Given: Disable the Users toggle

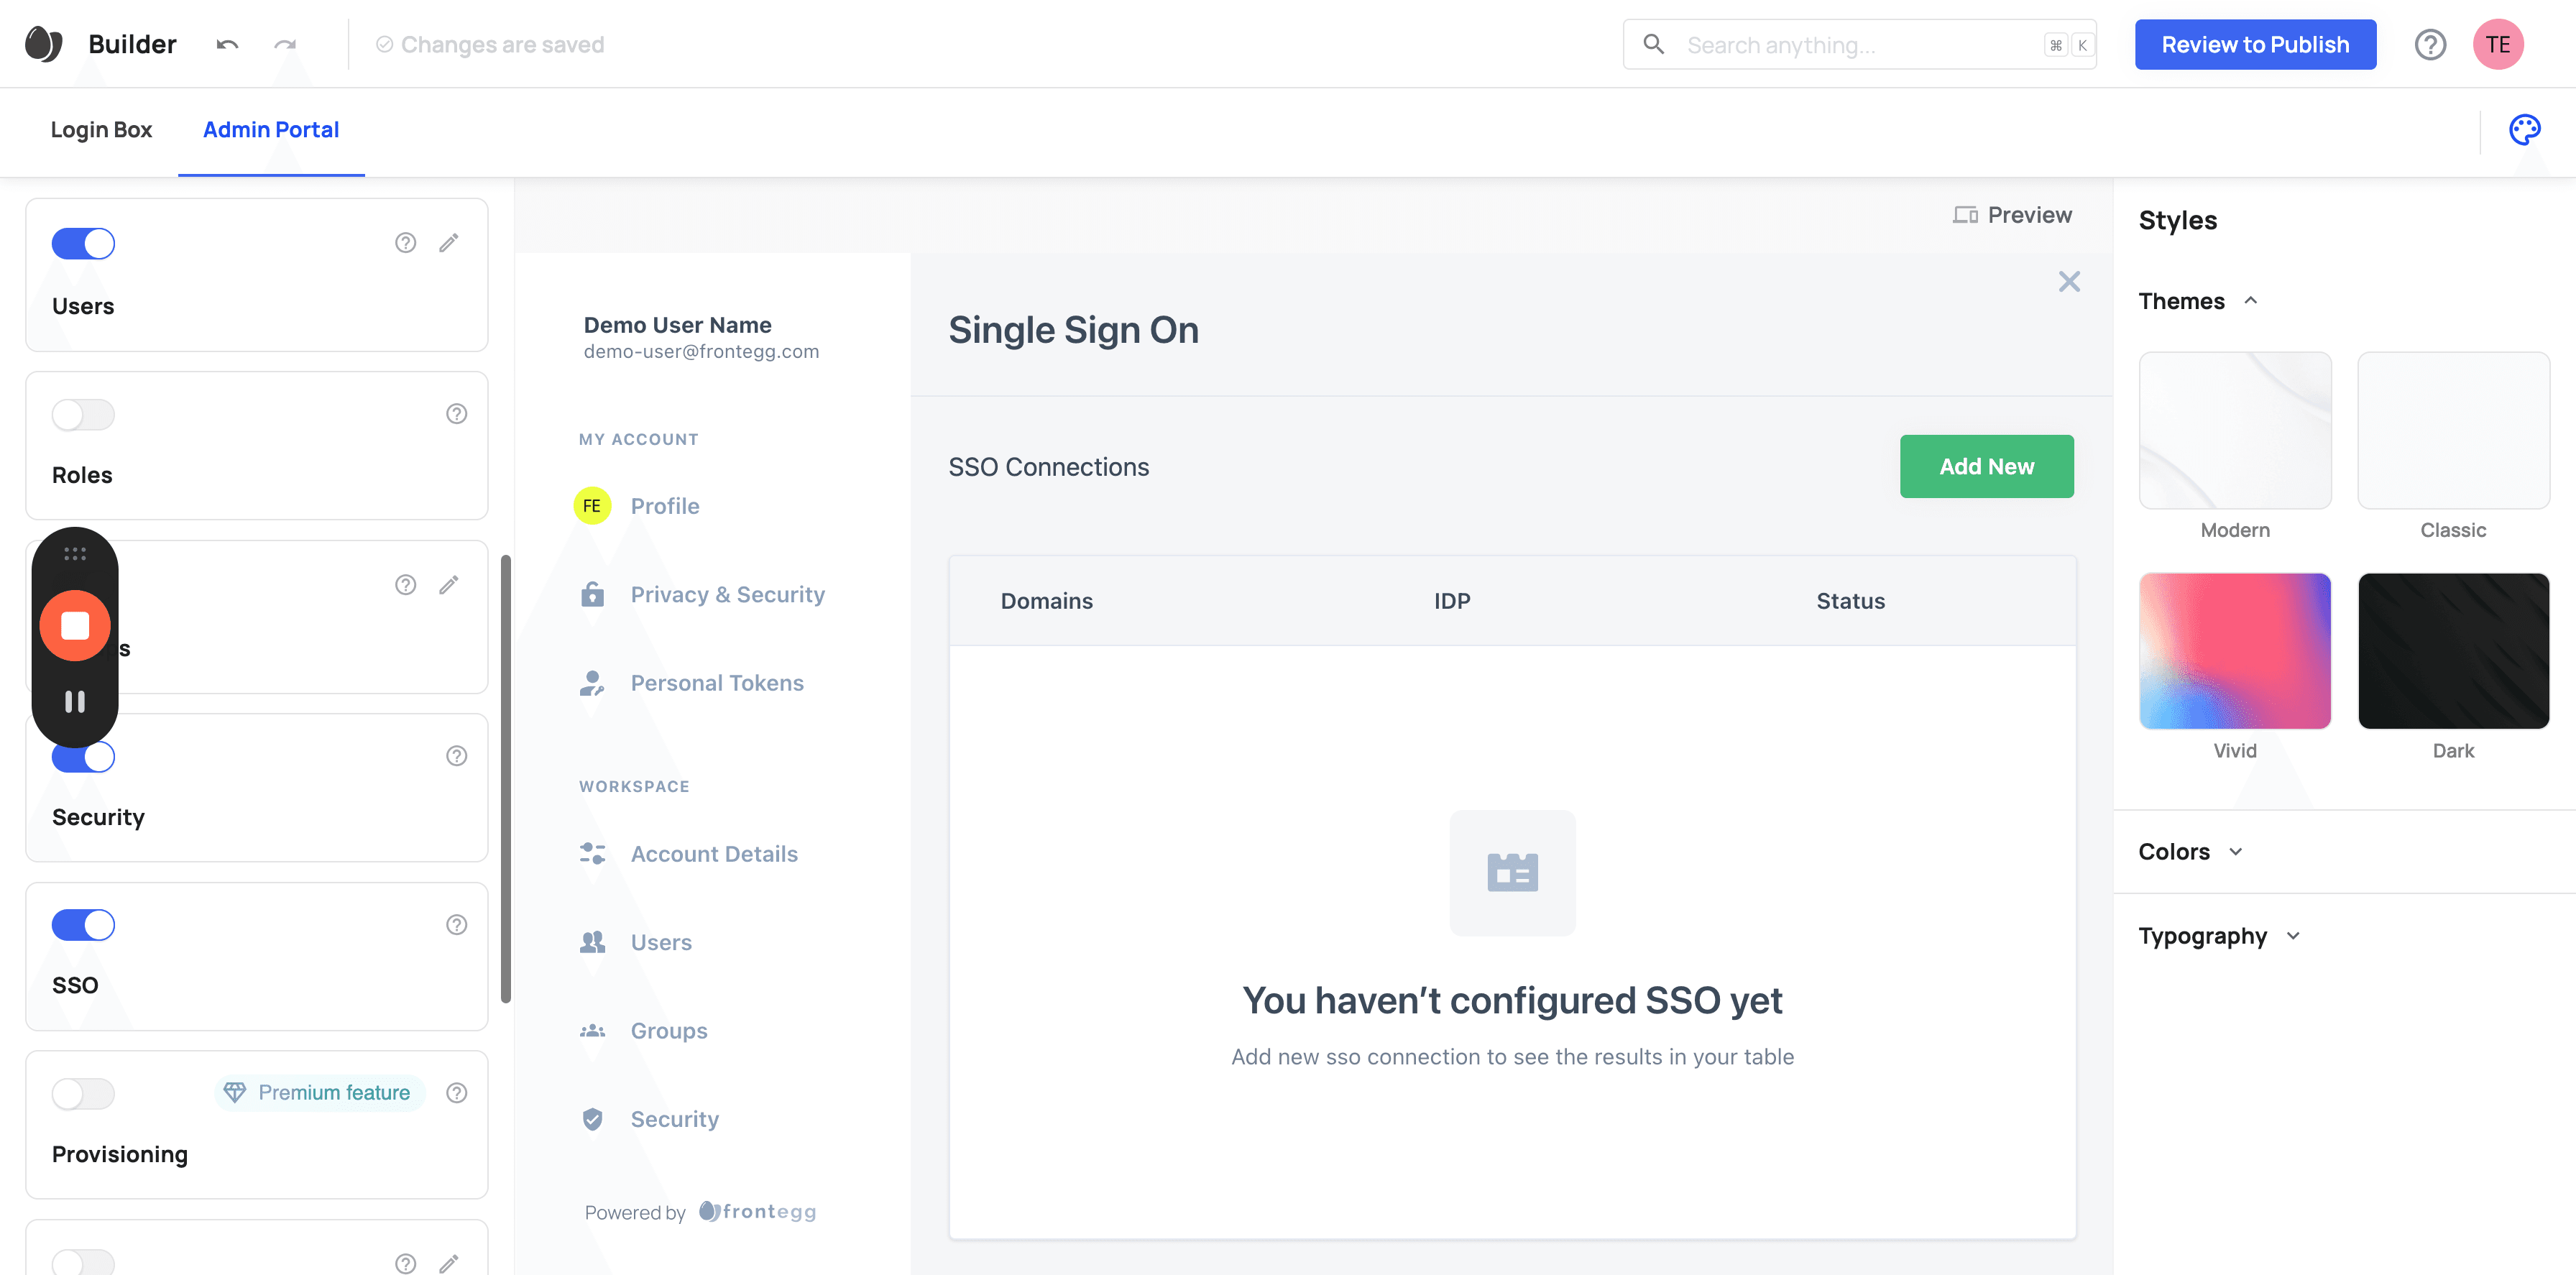Looking at the screenshot, I should [x=83, y=243].
